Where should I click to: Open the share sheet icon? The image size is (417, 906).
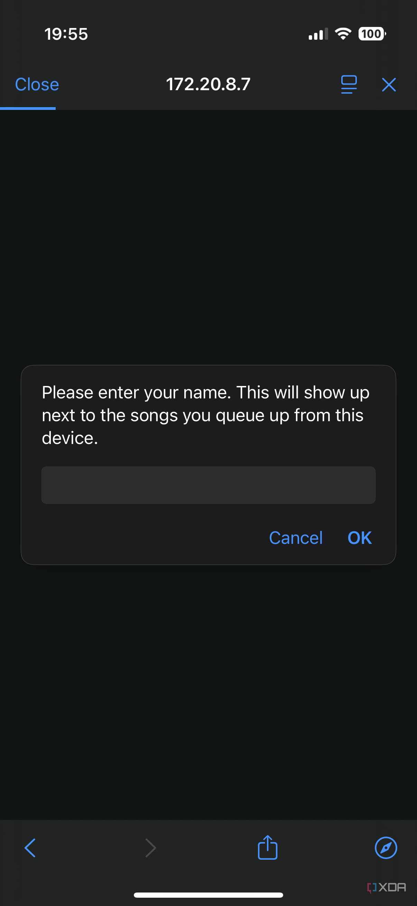267,847
